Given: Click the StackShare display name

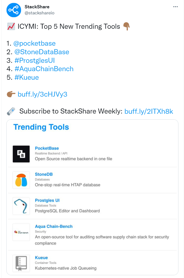Looking at the screenshot, I should 37,7.
